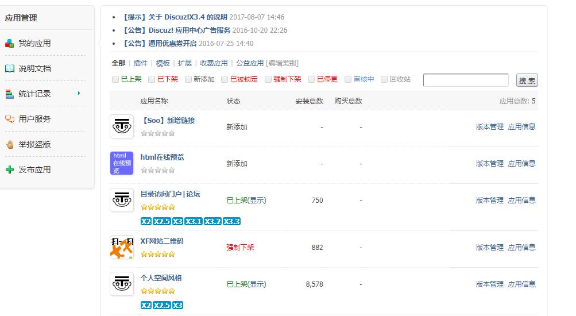The height and width of the screenshot is (316, 576).
Task: Select the 收费应用 category tab
Action: (214, 63)
